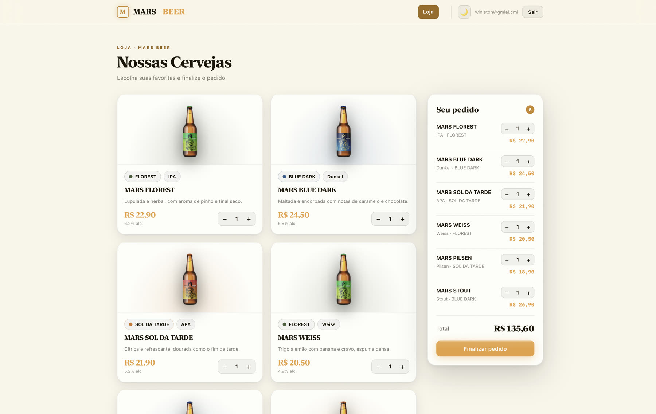656x414 pixels.
Task: Increase MARS BLUE DARK card quantity
Action: 402,219
